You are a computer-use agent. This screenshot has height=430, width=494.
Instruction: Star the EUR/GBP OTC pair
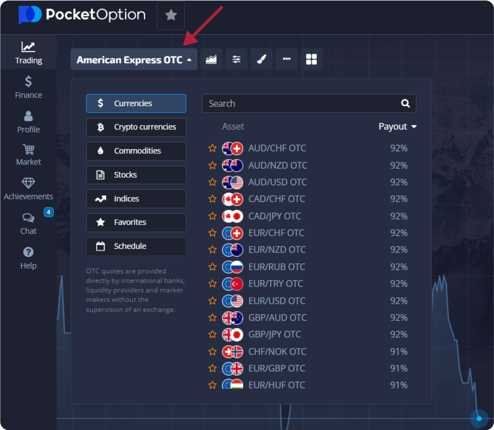(212, 368)
